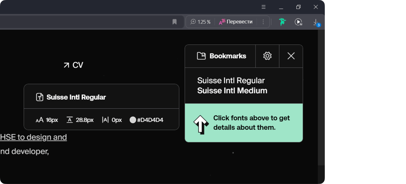This screenshot has height=184, width=406.
Task: Open translate options three-dot menu
Action: [263, 22]
